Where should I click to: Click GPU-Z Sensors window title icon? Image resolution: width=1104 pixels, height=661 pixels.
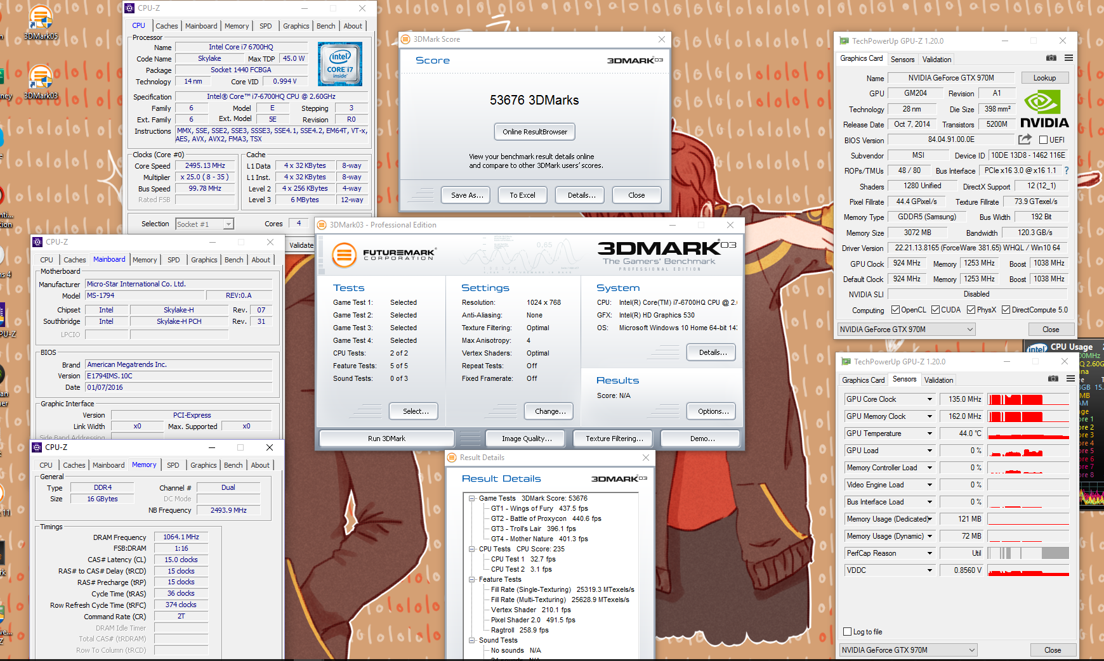coord(846,361)
